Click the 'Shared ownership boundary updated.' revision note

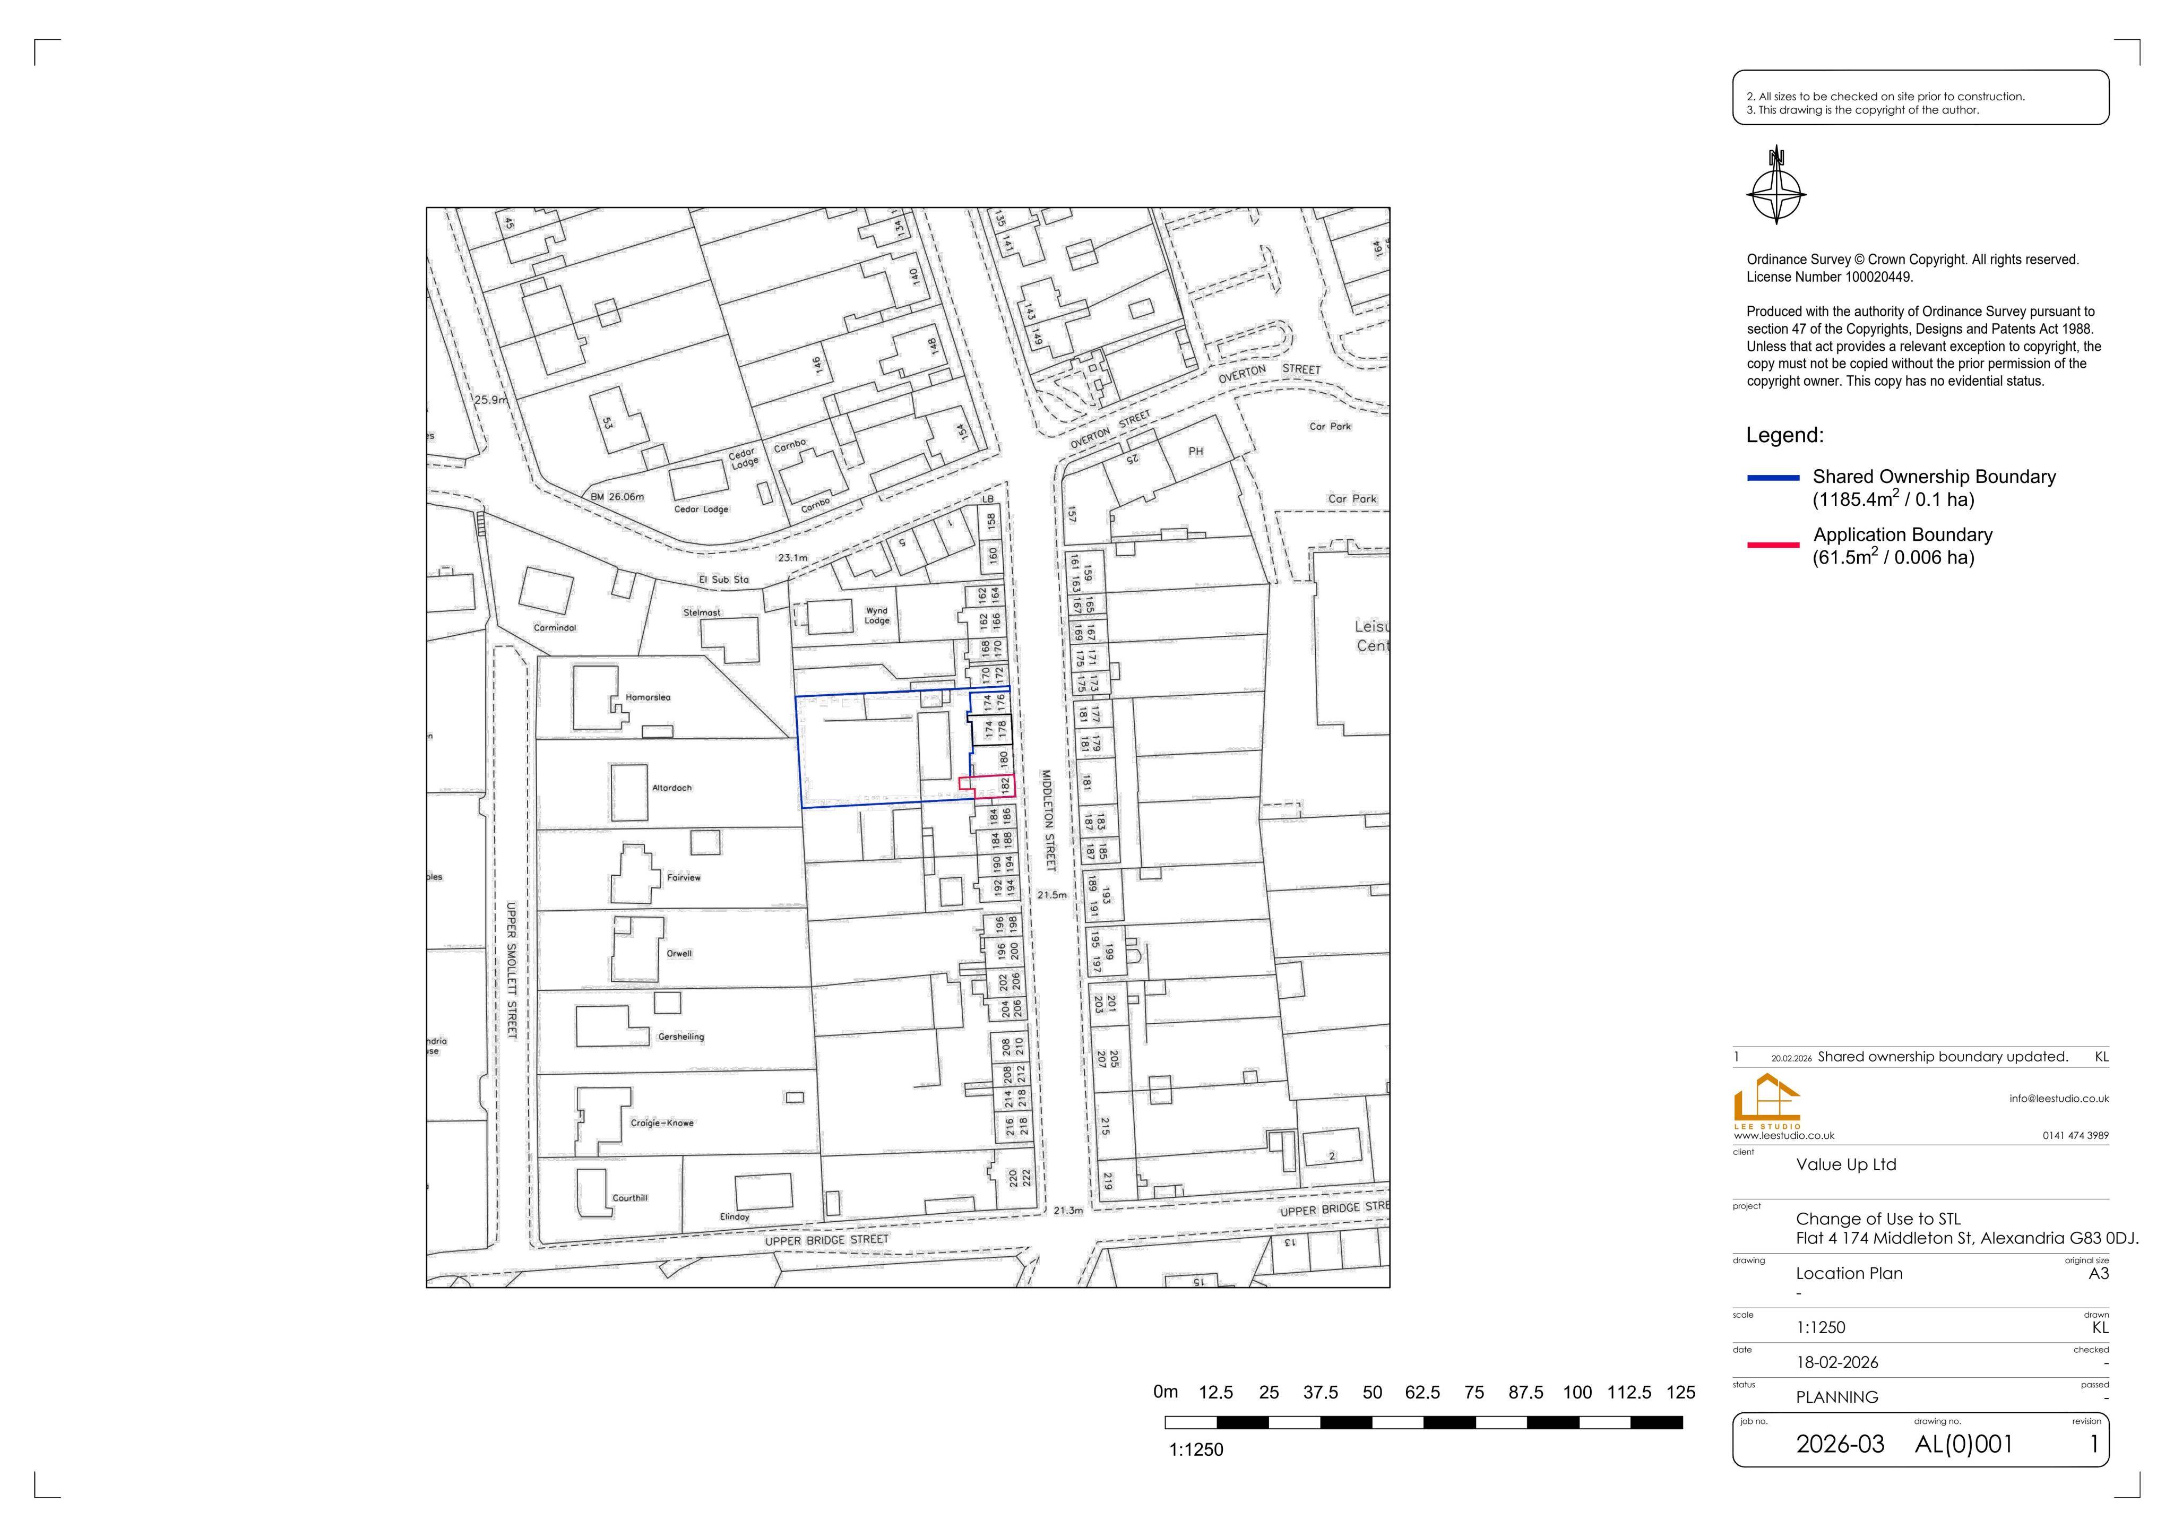pyautogui.click(x=1942, y=1057)
